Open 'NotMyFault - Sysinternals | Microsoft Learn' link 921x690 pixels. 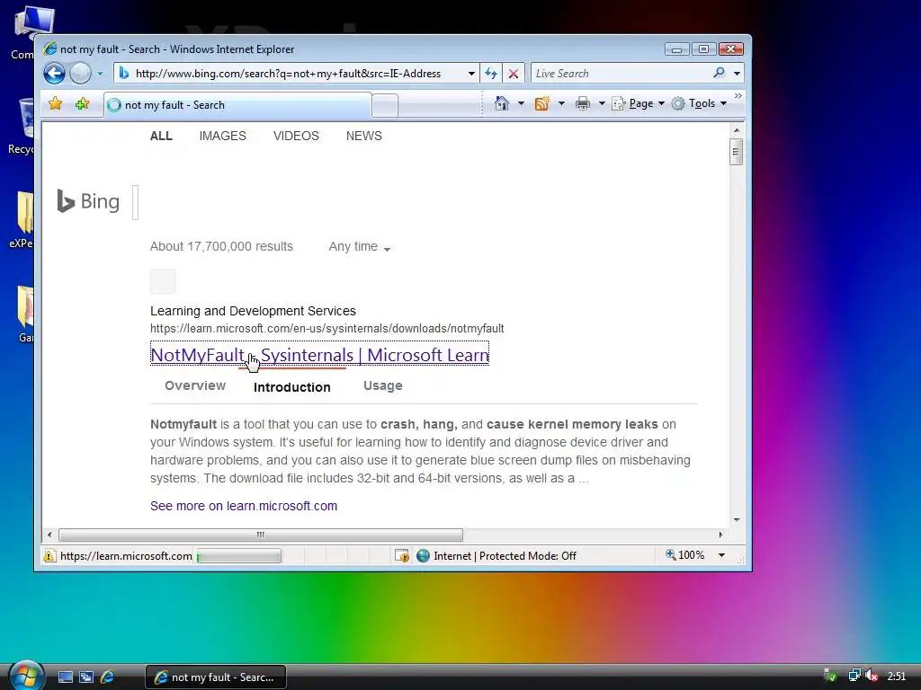pos(319,355)
